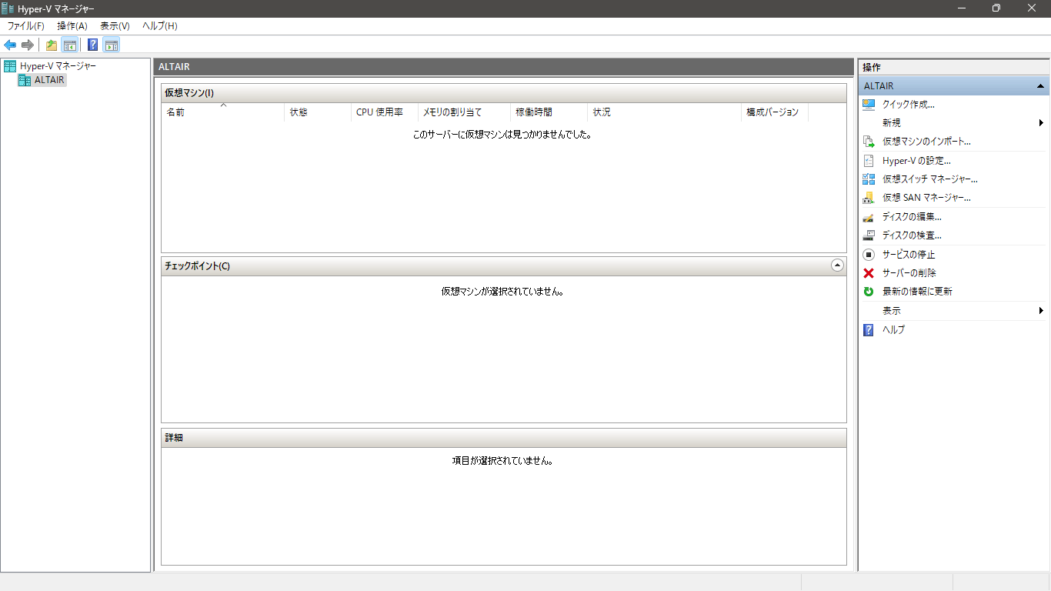Click the red X サーバーの削除 icon

point(869,273)
